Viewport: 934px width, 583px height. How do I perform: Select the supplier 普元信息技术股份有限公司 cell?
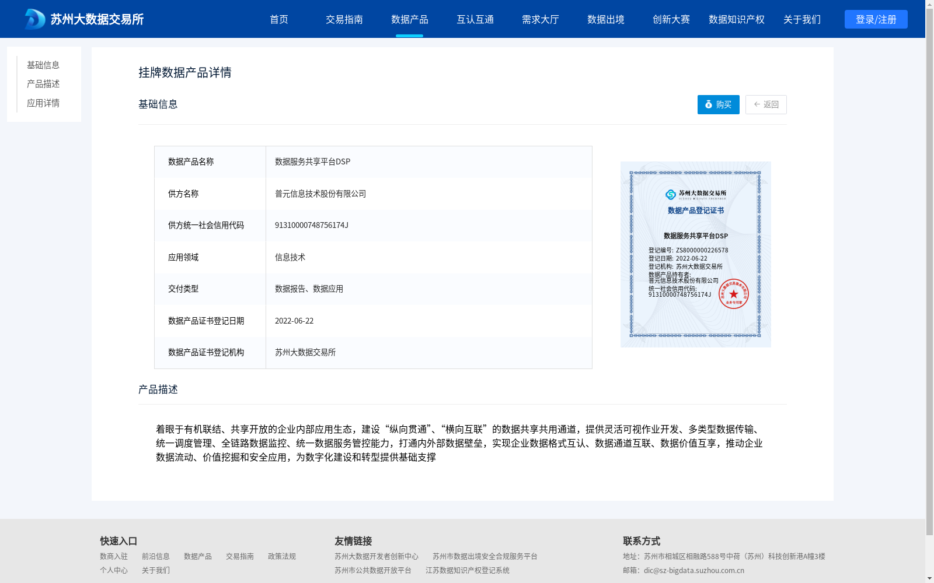429,194
